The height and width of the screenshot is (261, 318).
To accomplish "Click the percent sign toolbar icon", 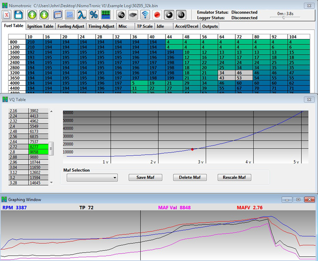I will point(94,15).
